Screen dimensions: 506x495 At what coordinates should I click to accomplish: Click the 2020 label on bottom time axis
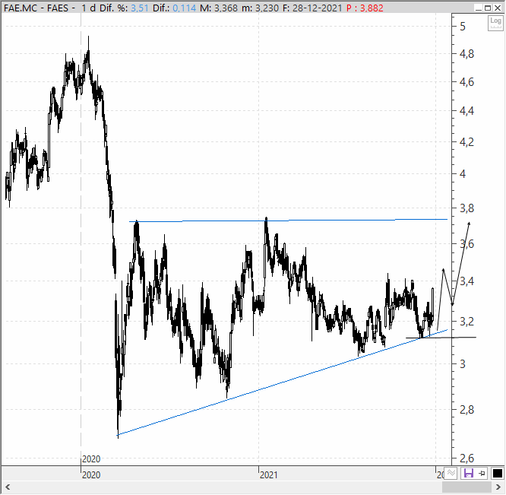click(91, 475)
